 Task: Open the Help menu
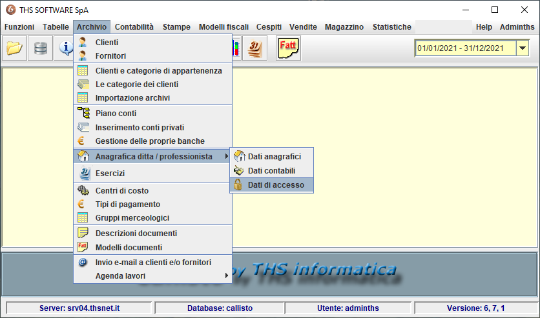tap(484, 27)
